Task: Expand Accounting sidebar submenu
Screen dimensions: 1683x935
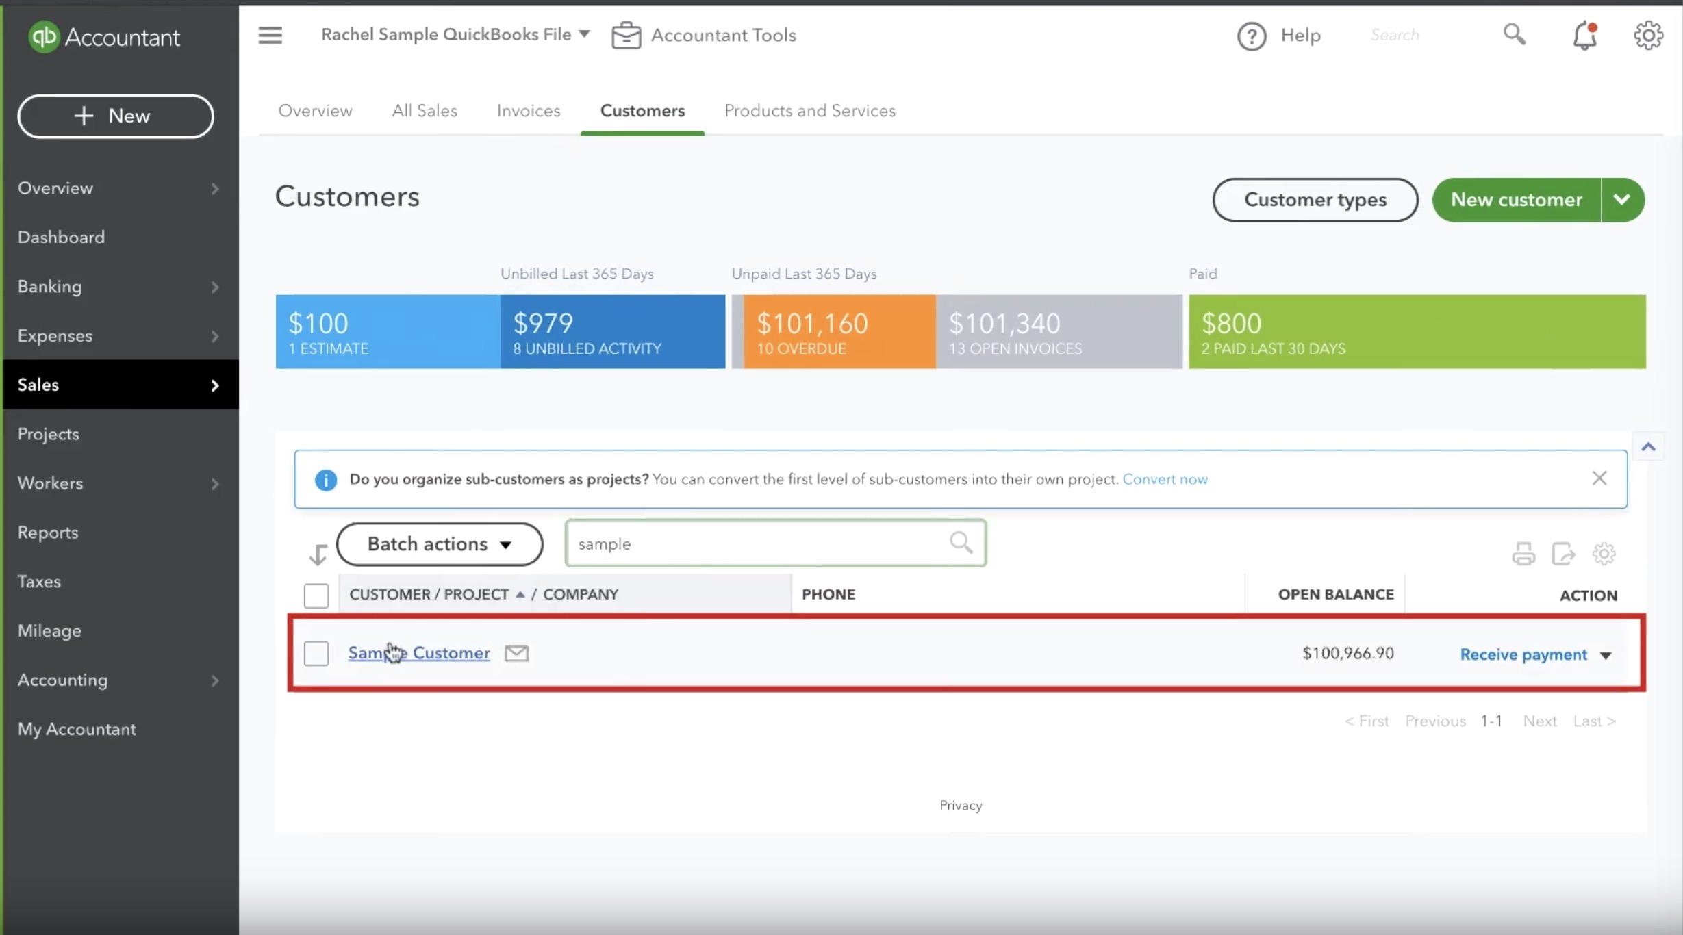Action: [215, 680]
